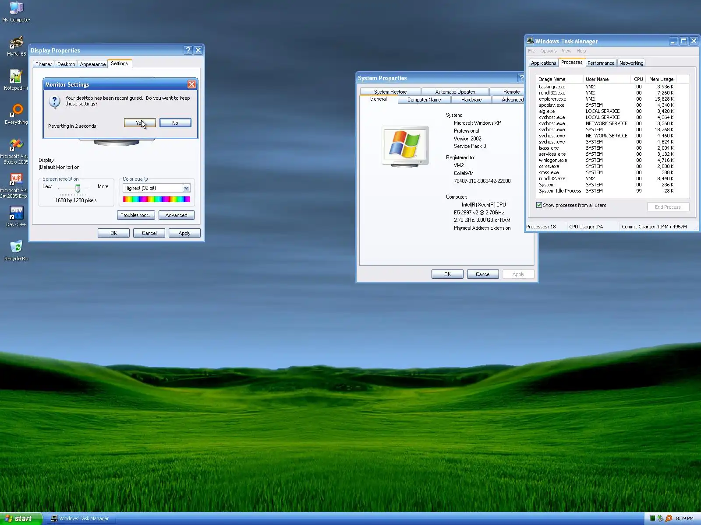Image resolution: width=701 pixels, height=525 pixels.
Task: Open the File menu in Task Manager
Action: (531, 51)
